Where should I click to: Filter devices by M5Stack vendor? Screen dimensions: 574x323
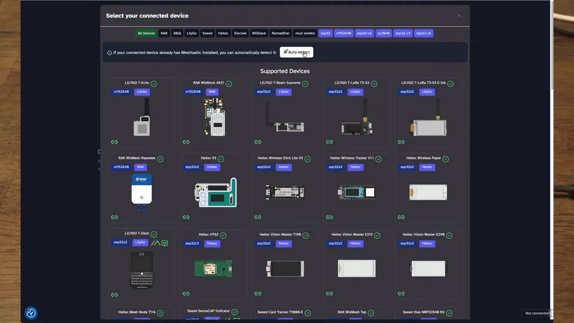[259, 33]
